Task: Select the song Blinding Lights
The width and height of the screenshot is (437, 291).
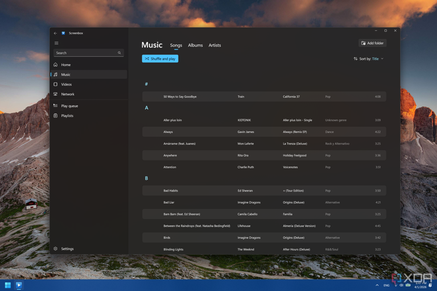Action: 264,250
